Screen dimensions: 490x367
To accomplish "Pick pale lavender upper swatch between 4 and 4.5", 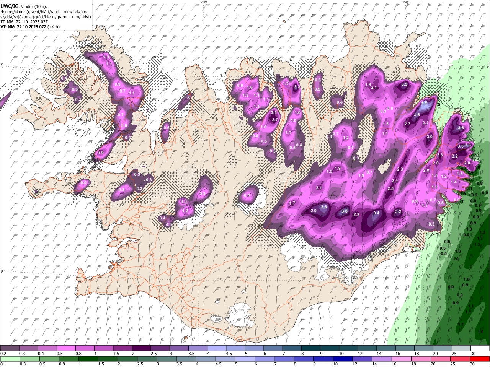I will pos(217,348).
